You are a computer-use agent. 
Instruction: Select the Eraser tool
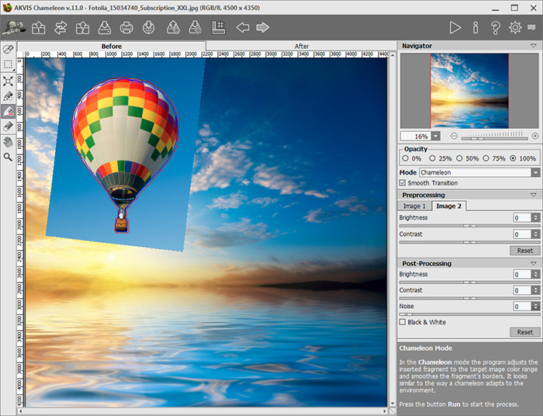coord(8,127)
